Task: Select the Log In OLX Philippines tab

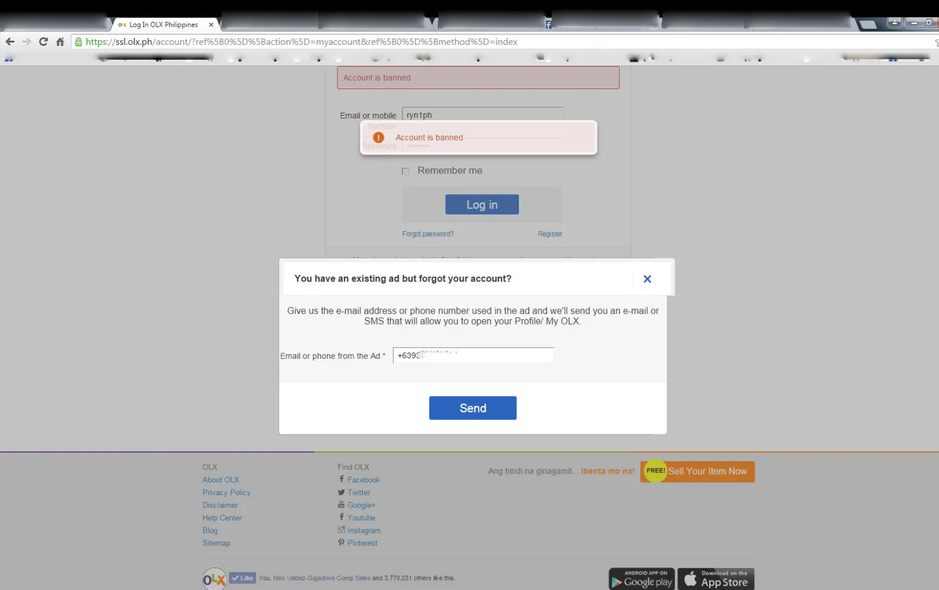Action: (163, 25)
